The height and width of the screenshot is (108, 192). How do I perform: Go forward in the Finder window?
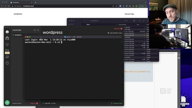coord(88,21)
